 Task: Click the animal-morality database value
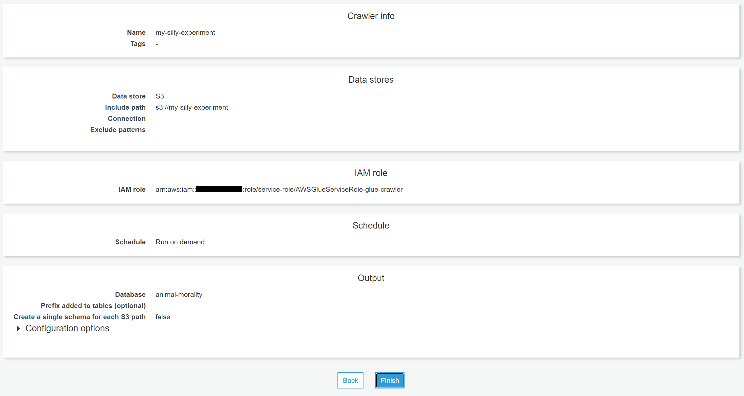pos(179,295)
